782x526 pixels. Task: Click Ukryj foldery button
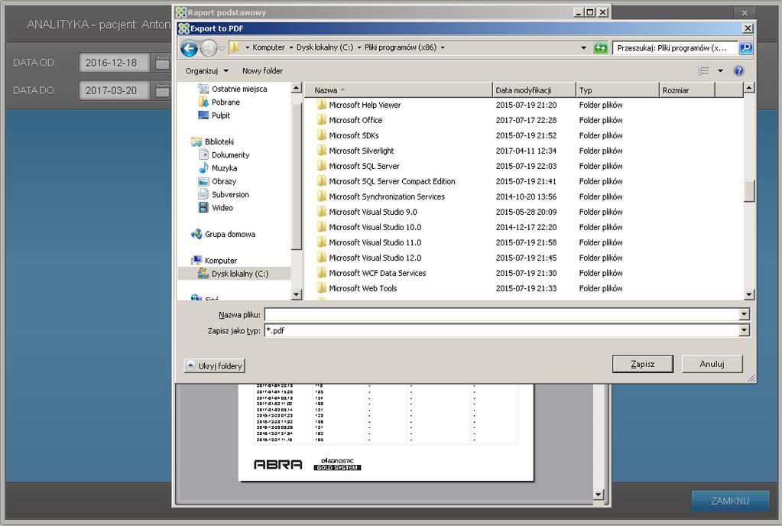(215, 366)
